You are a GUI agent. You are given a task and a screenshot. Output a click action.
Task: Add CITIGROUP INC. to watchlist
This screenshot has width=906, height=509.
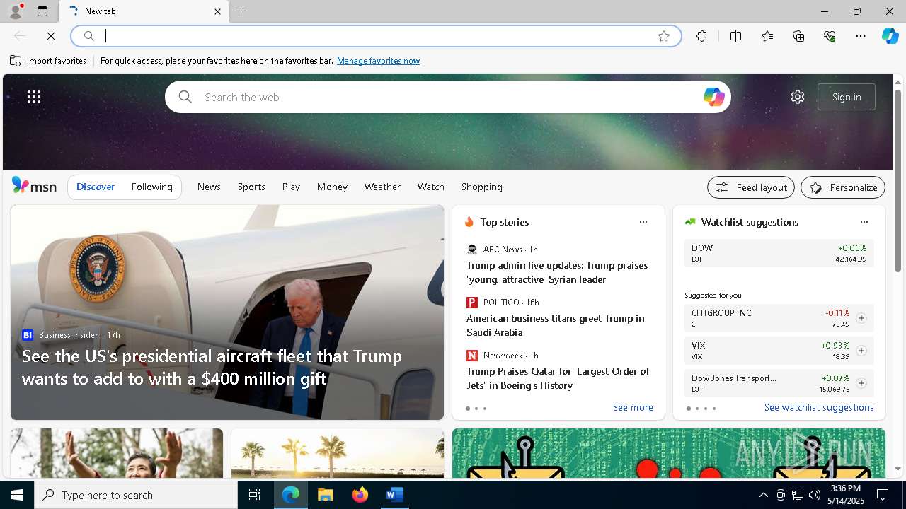(861, 318)
